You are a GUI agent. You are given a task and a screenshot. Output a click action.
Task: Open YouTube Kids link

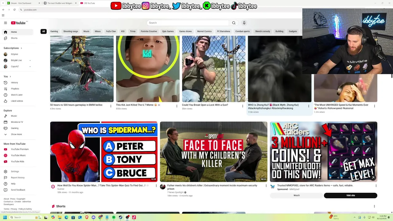tap(18, 161)
